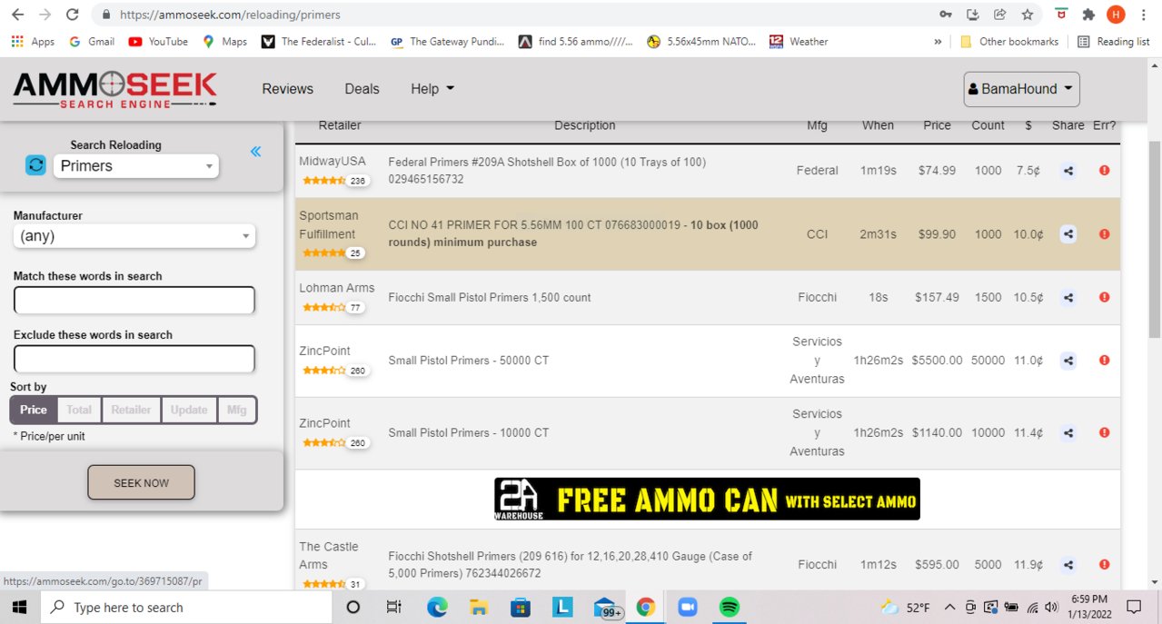Open MidwayUSA retailer link
Screen dimensions: 1162x624
[x=332, y=162]
